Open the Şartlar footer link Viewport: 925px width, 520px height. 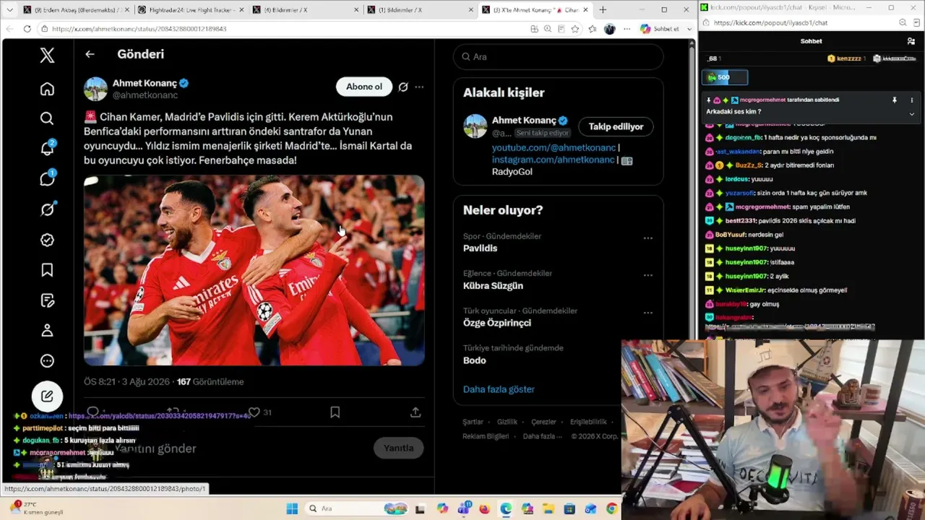(473, 422)
